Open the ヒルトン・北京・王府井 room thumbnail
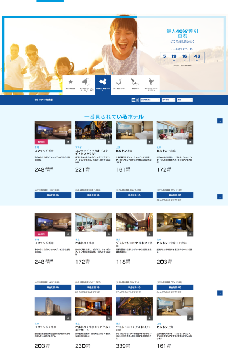This screenshot has width=228, height=363. coord(175,223)
